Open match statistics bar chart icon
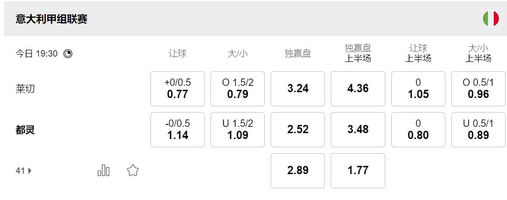The width and height of the screenshot is (507, 200). [x=104, y=170]
